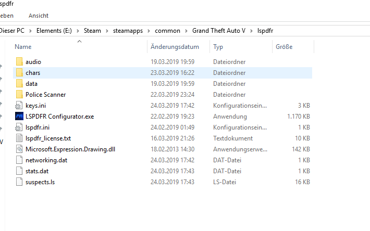The image size is (370, 231).
Task: Click the keys.ini config file icon
Action: click(x=19, y=106)
